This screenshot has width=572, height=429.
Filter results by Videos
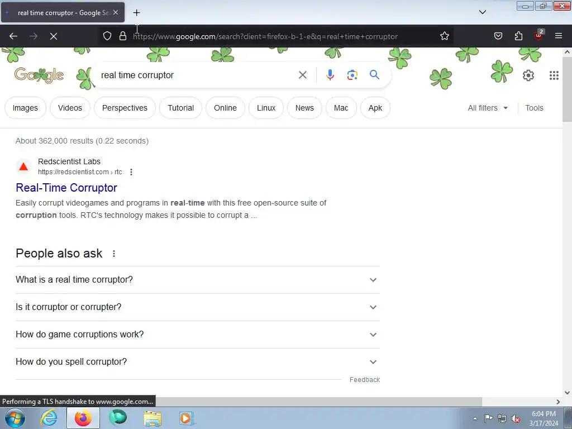point(70,108)
